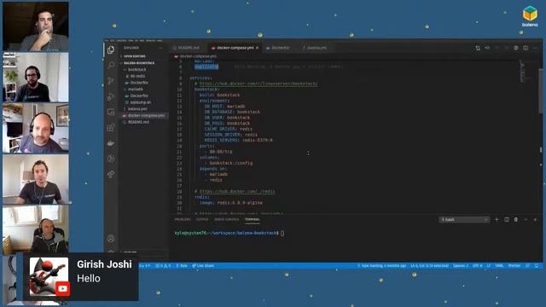The width and height of the screenshot is (546, 307).
Task: Select the docker-compose.yml editor tab
Action: click(x=235, y=48)
